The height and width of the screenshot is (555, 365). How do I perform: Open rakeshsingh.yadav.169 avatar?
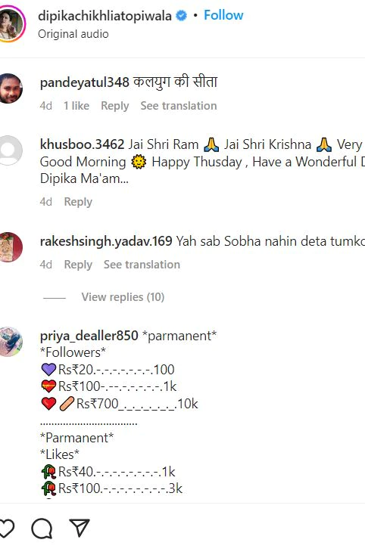11,246
